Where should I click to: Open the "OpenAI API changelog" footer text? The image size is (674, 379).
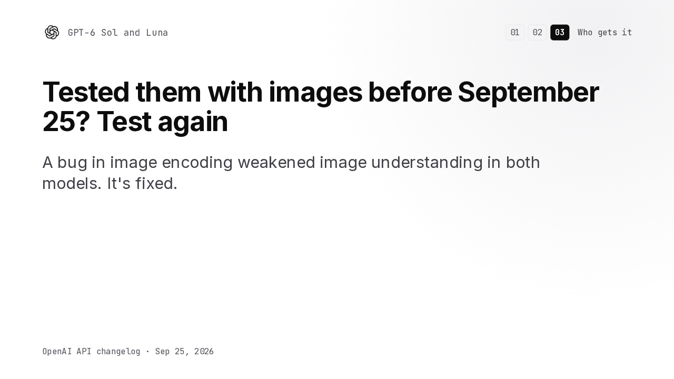pos(92,351)
